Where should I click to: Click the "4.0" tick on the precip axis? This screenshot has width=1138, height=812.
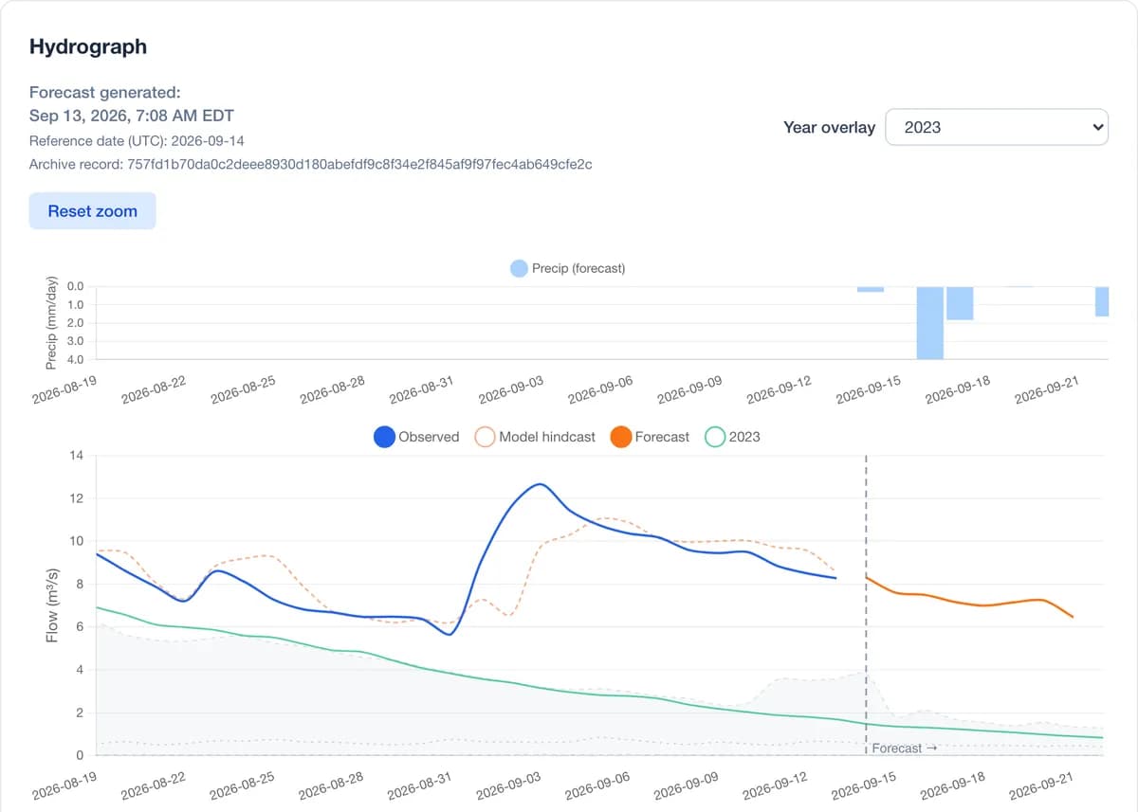click(76, 359)
